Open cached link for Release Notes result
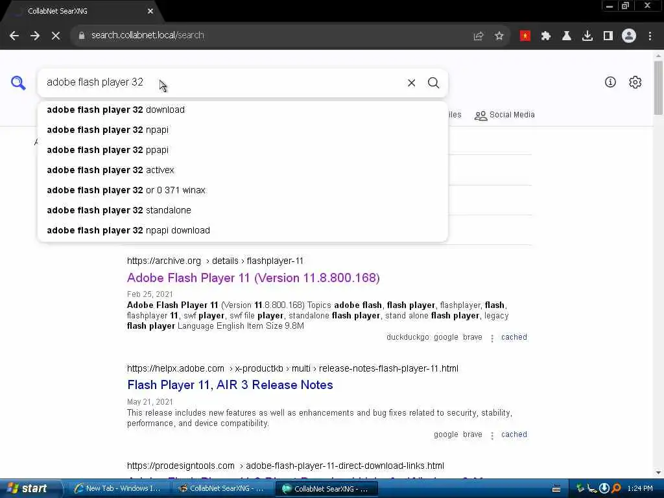Image resolution: width=664 pixels, height=498 pixels. pos(514,434)
